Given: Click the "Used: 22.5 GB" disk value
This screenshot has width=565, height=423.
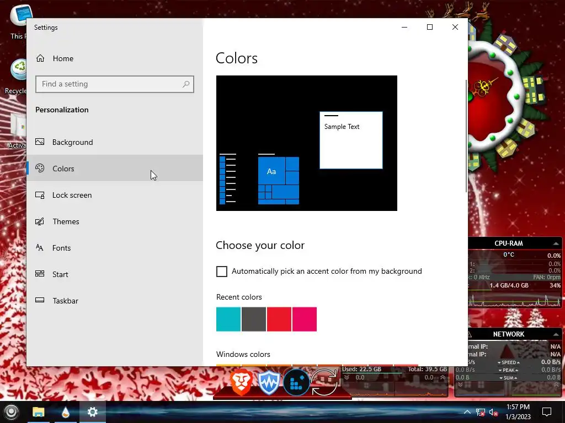Looking at the screenshot, I should pyautogui.click(x=361, y=369).
